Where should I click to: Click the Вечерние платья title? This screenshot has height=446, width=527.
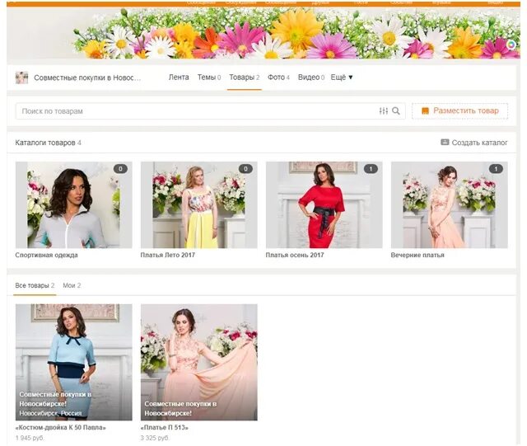pos(417,255)
